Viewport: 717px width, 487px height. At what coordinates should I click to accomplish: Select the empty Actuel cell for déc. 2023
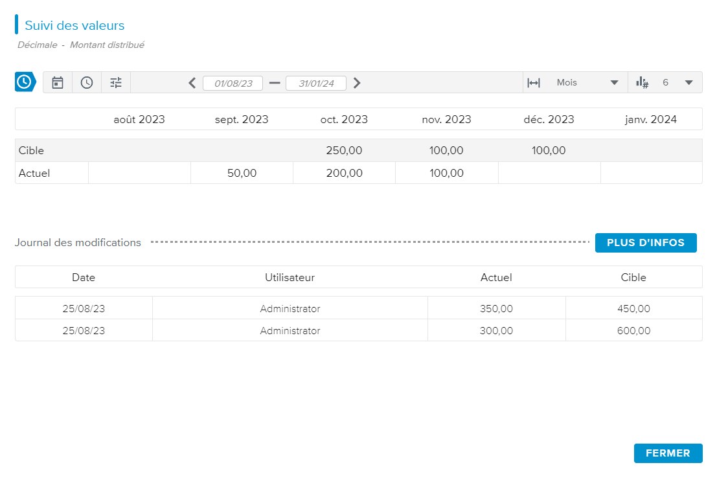click(549, 173)
